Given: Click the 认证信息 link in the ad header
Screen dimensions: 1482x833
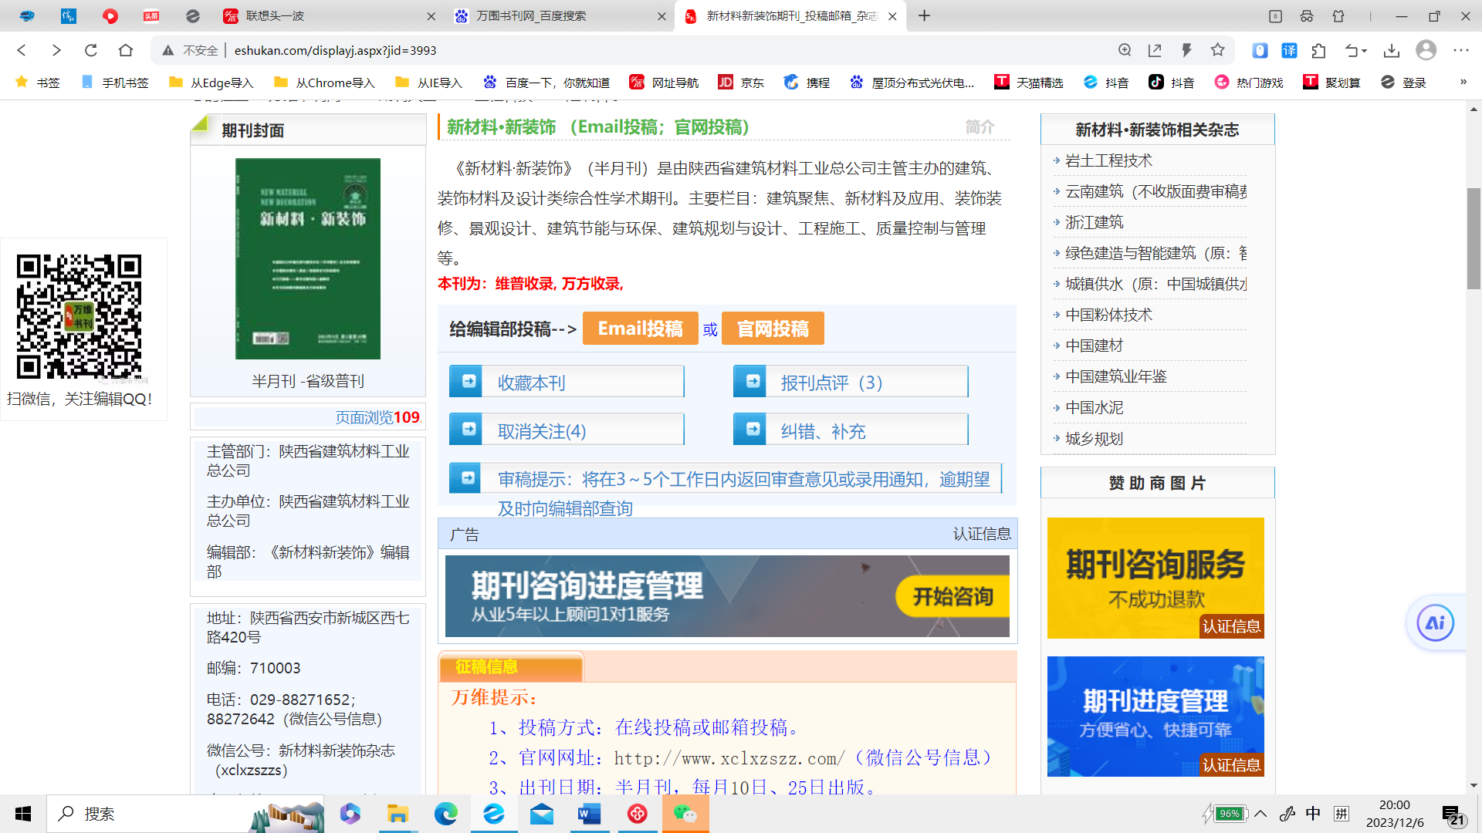Looking at the screenshot, I should 982,534.
